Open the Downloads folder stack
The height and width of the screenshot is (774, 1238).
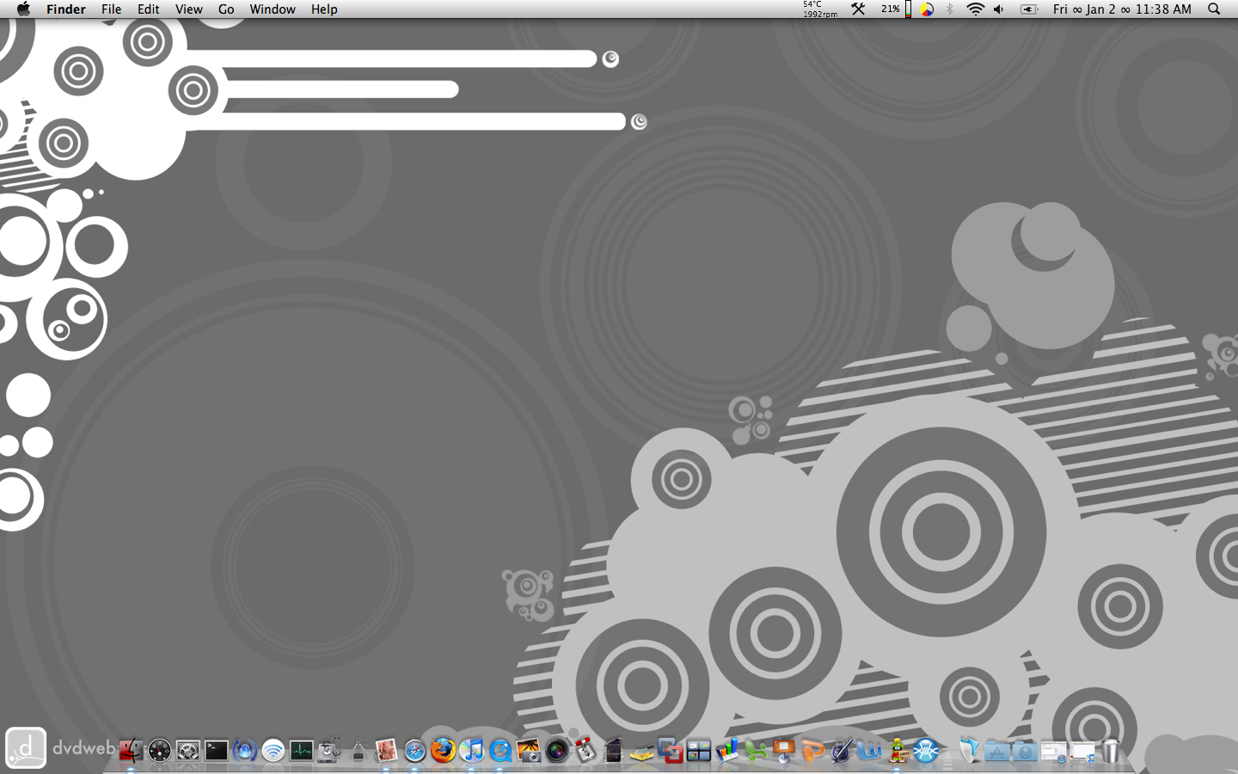click(1025, 751)
